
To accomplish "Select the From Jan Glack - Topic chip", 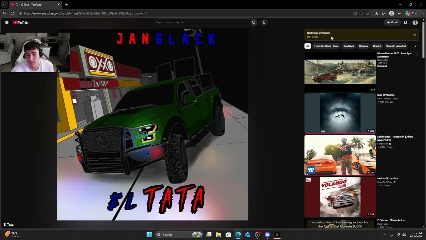I will pyautogui.click(x=326, y=46).
